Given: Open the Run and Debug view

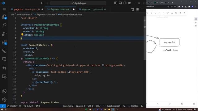Looking at the screenshot, I should click(x=4, y=34).
